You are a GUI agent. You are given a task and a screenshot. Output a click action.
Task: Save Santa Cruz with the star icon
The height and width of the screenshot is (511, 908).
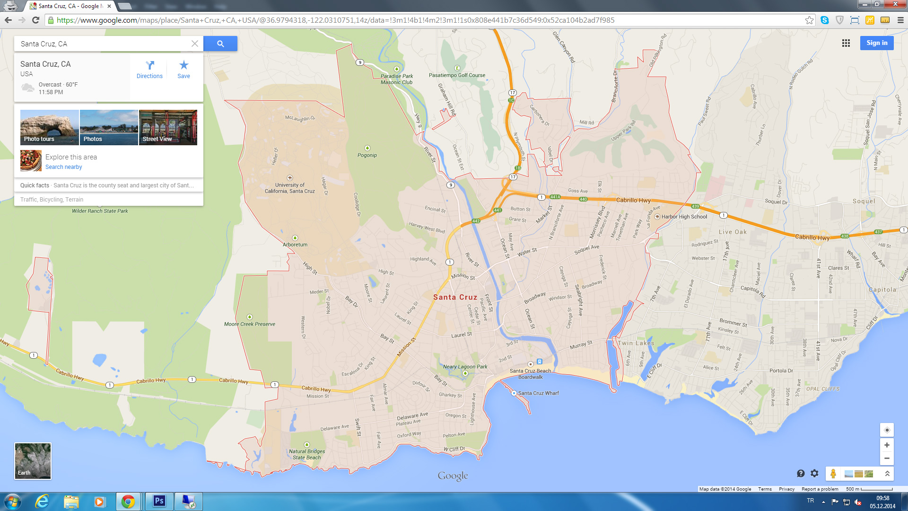click(183, 69)
